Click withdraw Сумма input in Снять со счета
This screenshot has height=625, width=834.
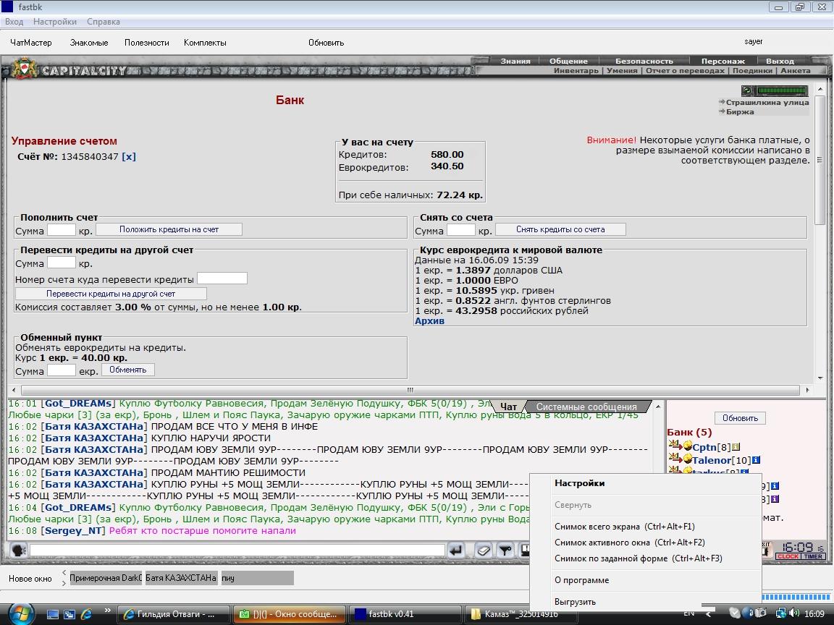coord(460,231)
